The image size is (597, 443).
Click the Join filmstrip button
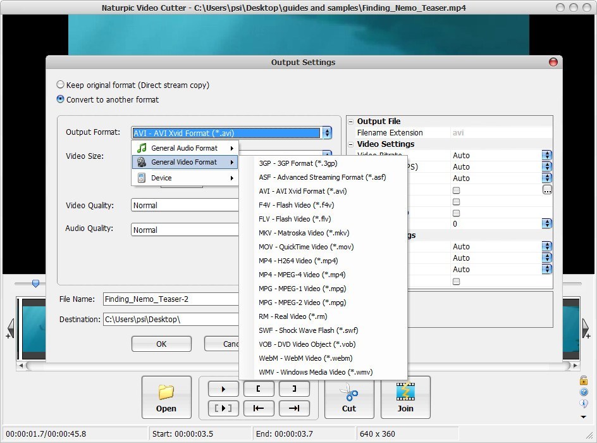[405, 397]
